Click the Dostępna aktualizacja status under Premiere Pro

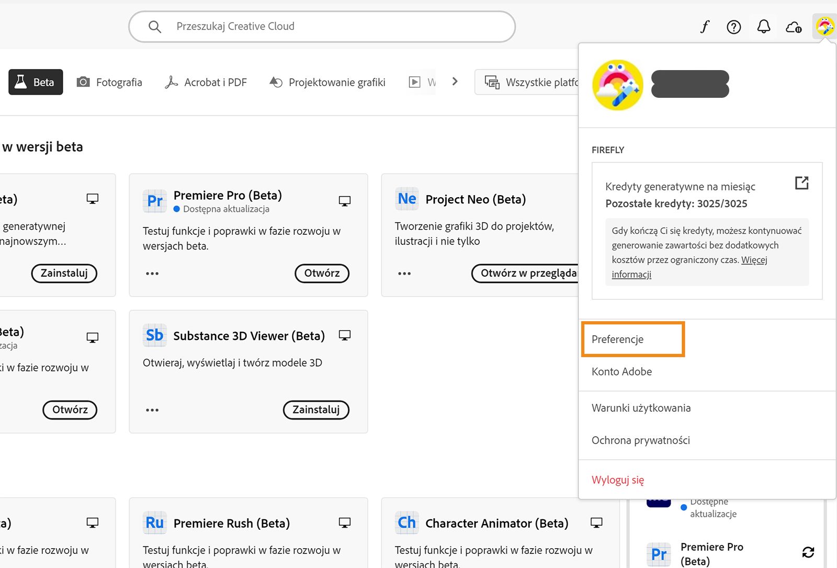[222, 209]
